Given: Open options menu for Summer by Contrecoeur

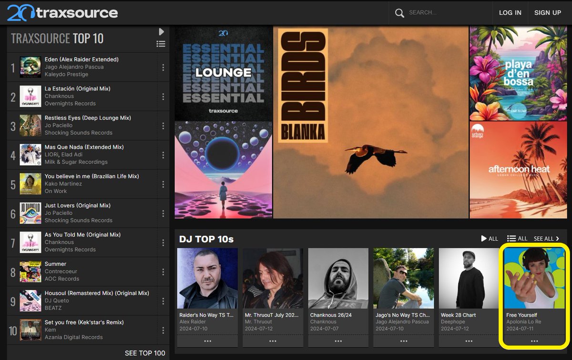Looking at the screenshot, I should pos(163,271).
